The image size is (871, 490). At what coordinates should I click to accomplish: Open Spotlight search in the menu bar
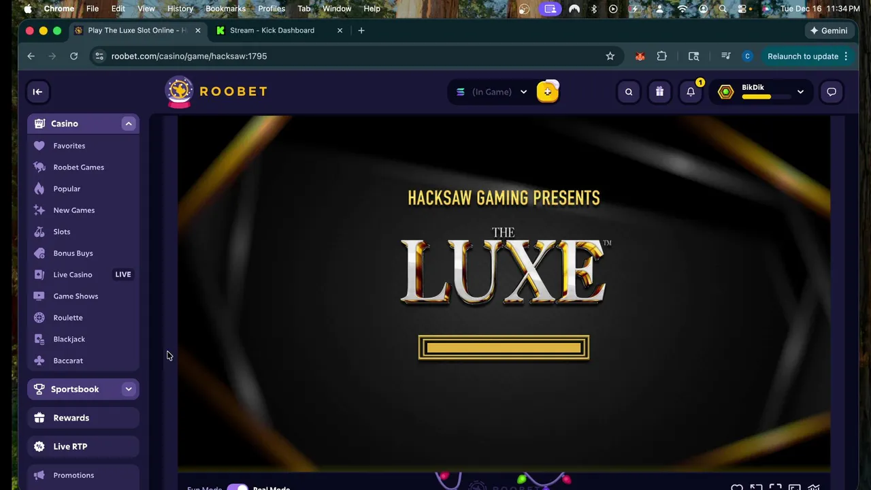point(723,9)
